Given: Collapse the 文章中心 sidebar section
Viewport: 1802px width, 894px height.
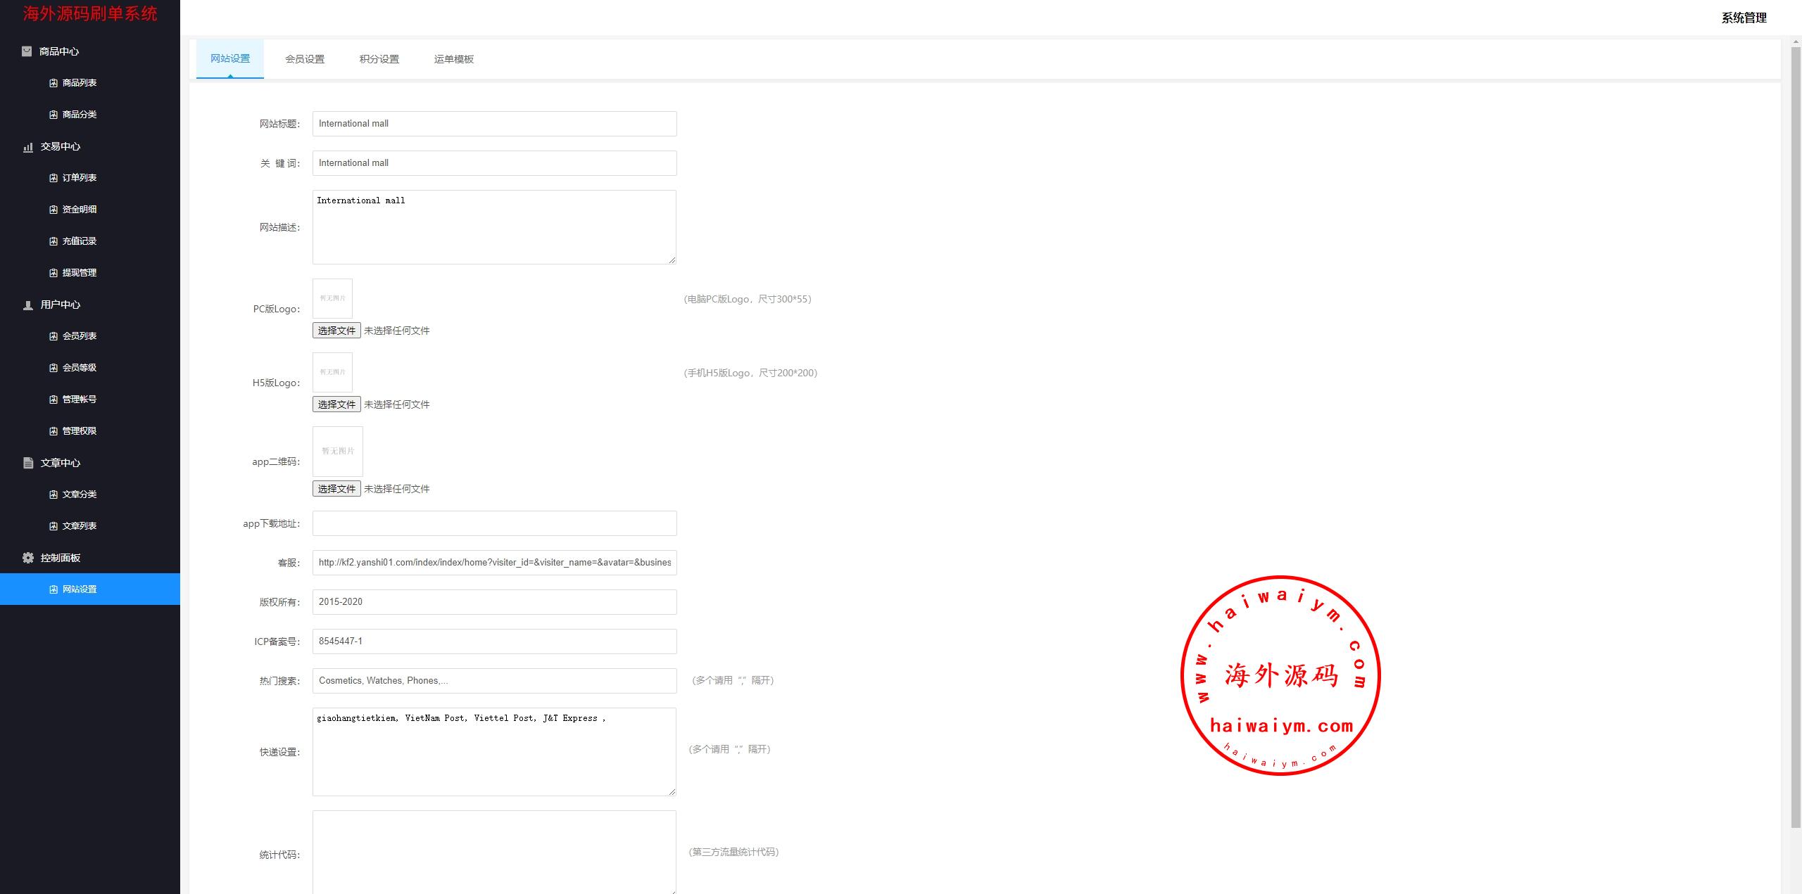Looking at the screenshot, I should [61, 463].
